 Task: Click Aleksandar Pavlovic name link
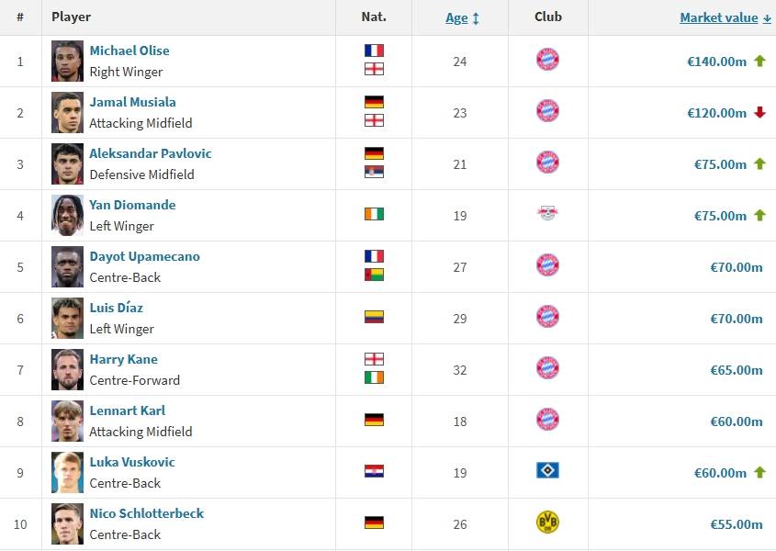[151, 153]
